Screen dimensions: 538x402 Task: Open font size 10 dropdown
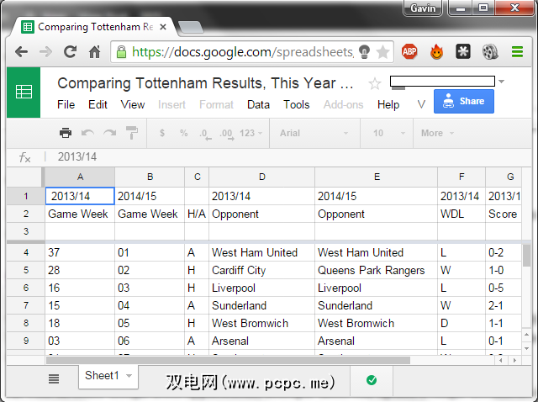pos(389,133)
